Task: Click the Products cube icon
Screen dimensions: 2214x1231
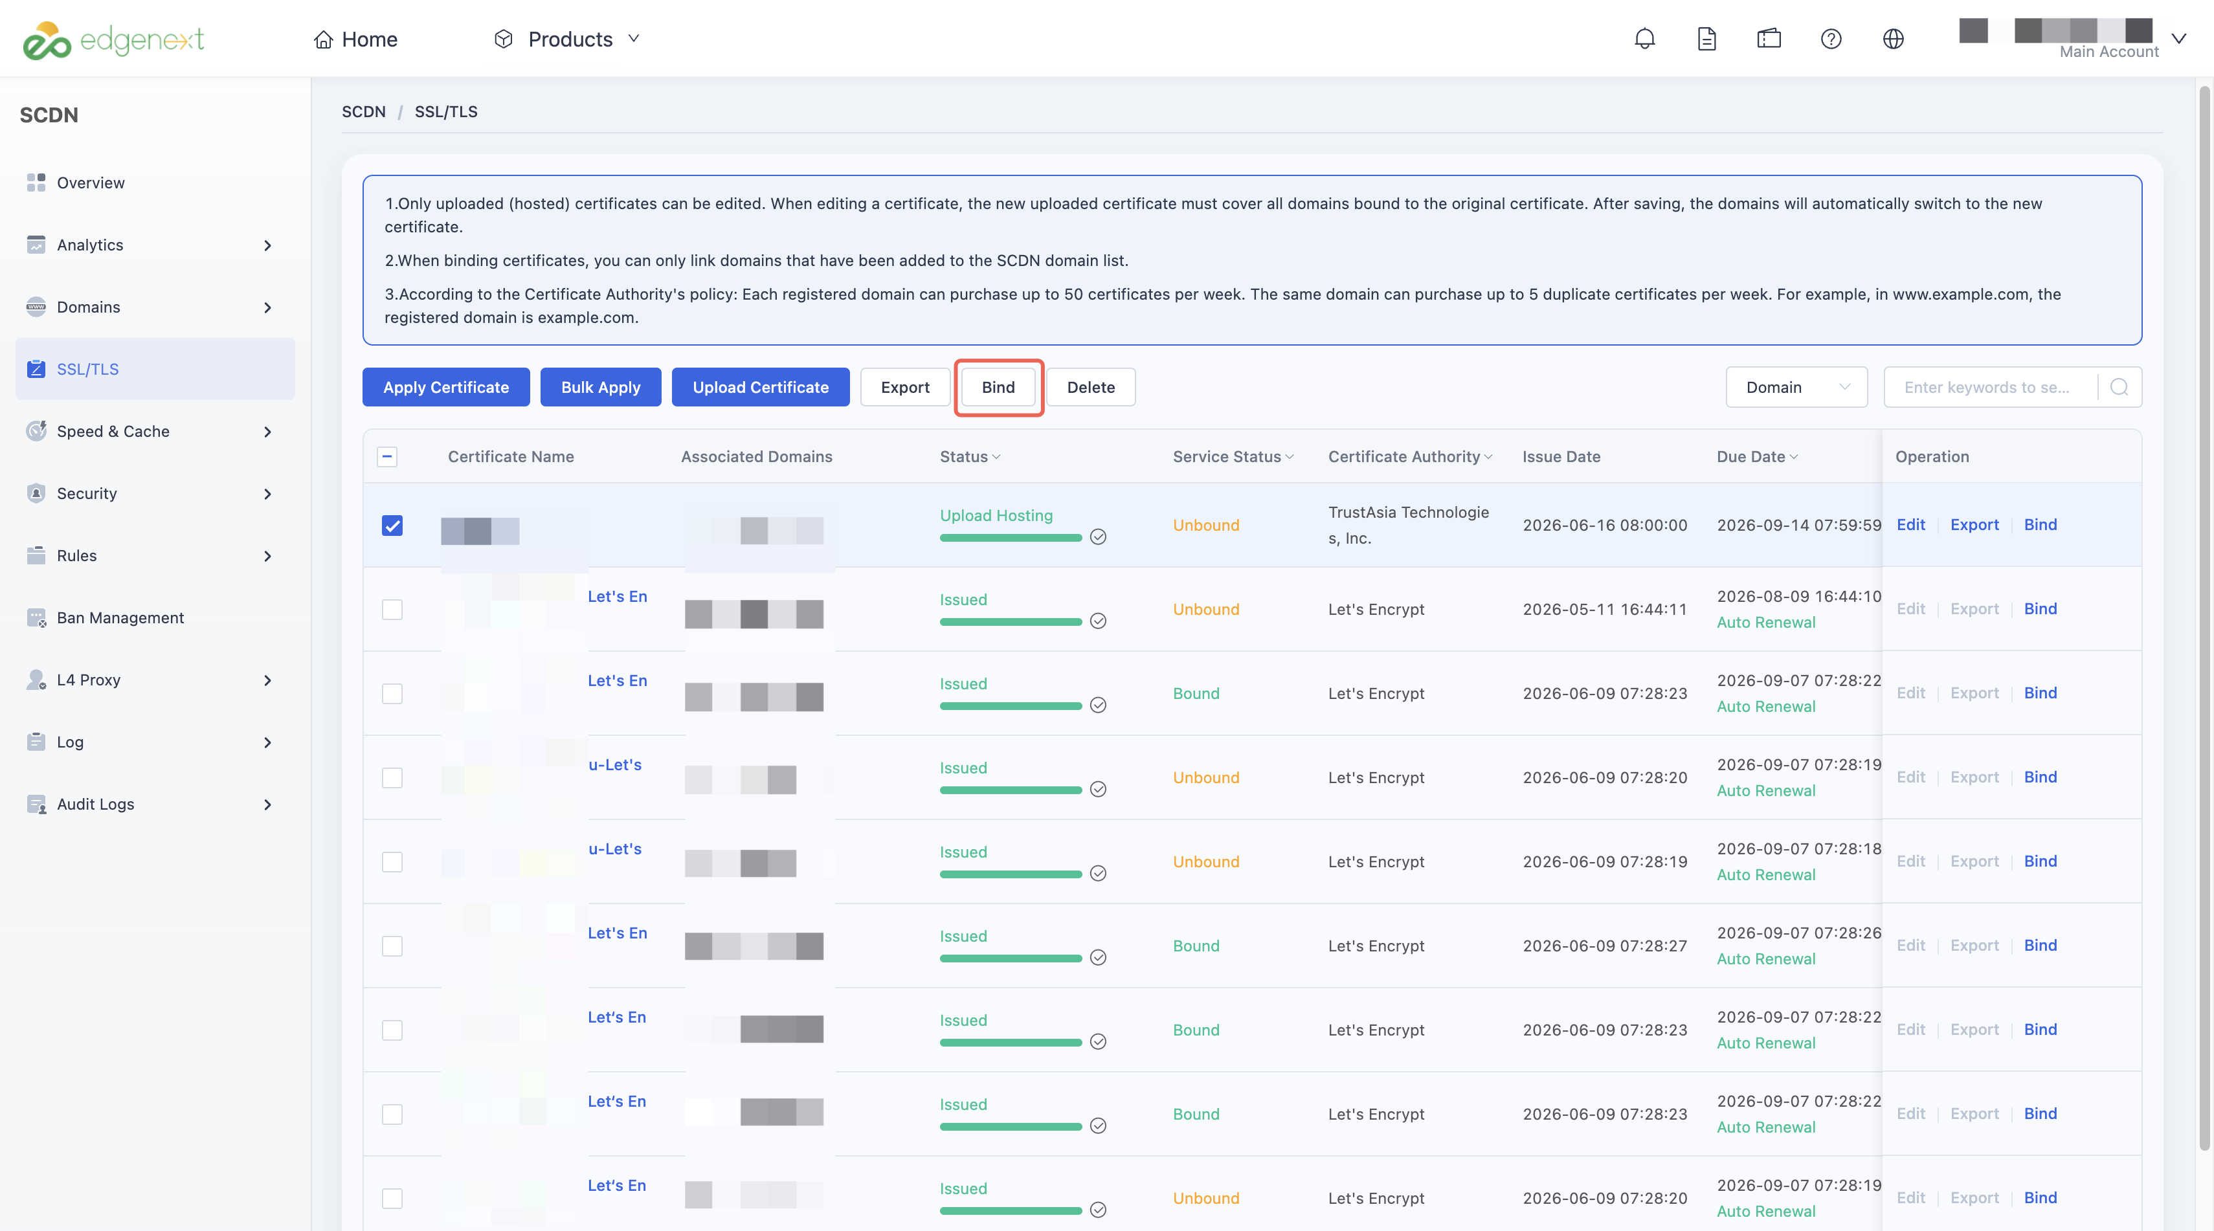Action: pyautogui.click(x=504, y=39)
